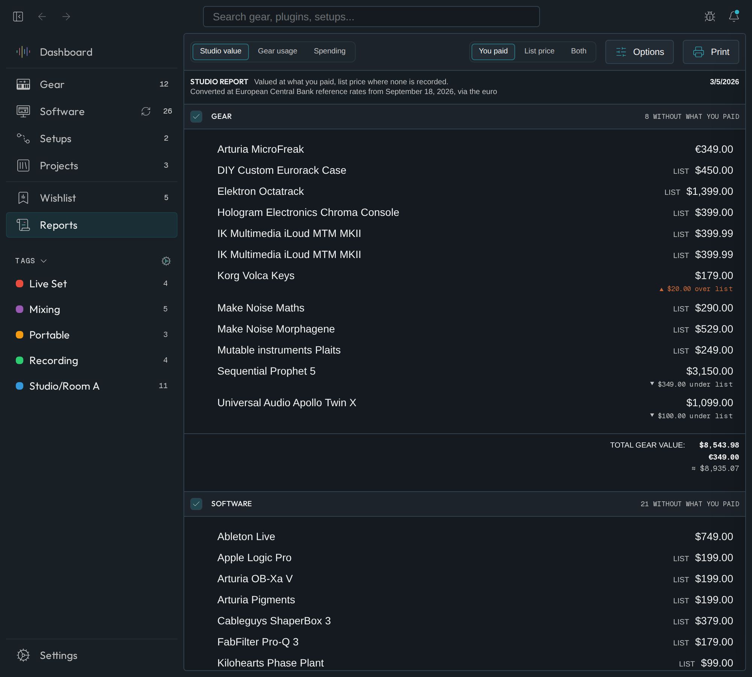Go back with the left arrow icon
752x677 pixels.
(x=42, y=17)
